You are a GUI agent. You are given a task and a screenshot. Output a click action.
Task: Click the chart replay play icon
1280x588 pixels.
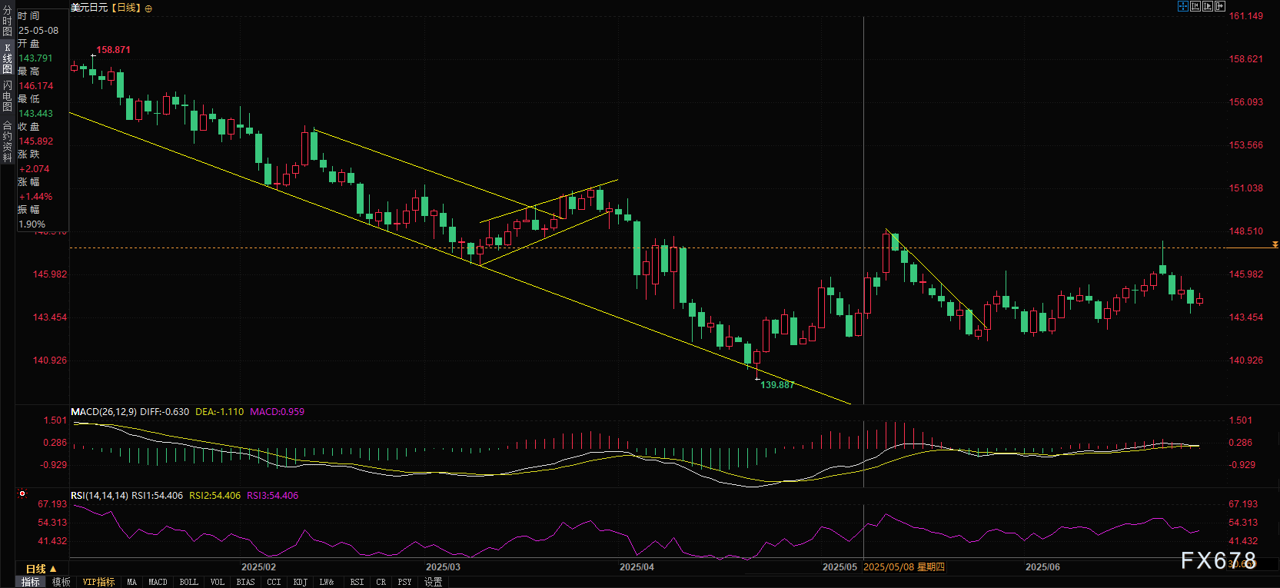point(1207,6)
